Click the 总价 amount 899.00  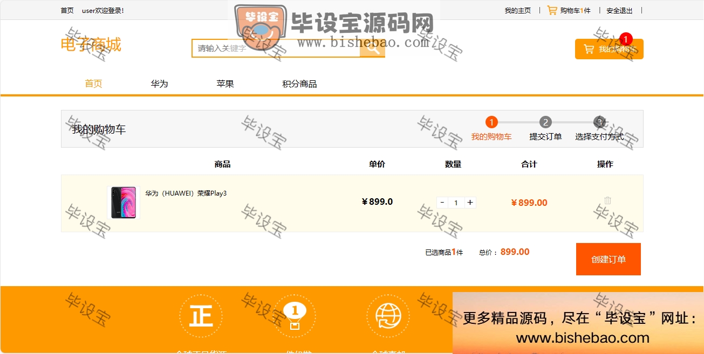[x=515, y=252]
